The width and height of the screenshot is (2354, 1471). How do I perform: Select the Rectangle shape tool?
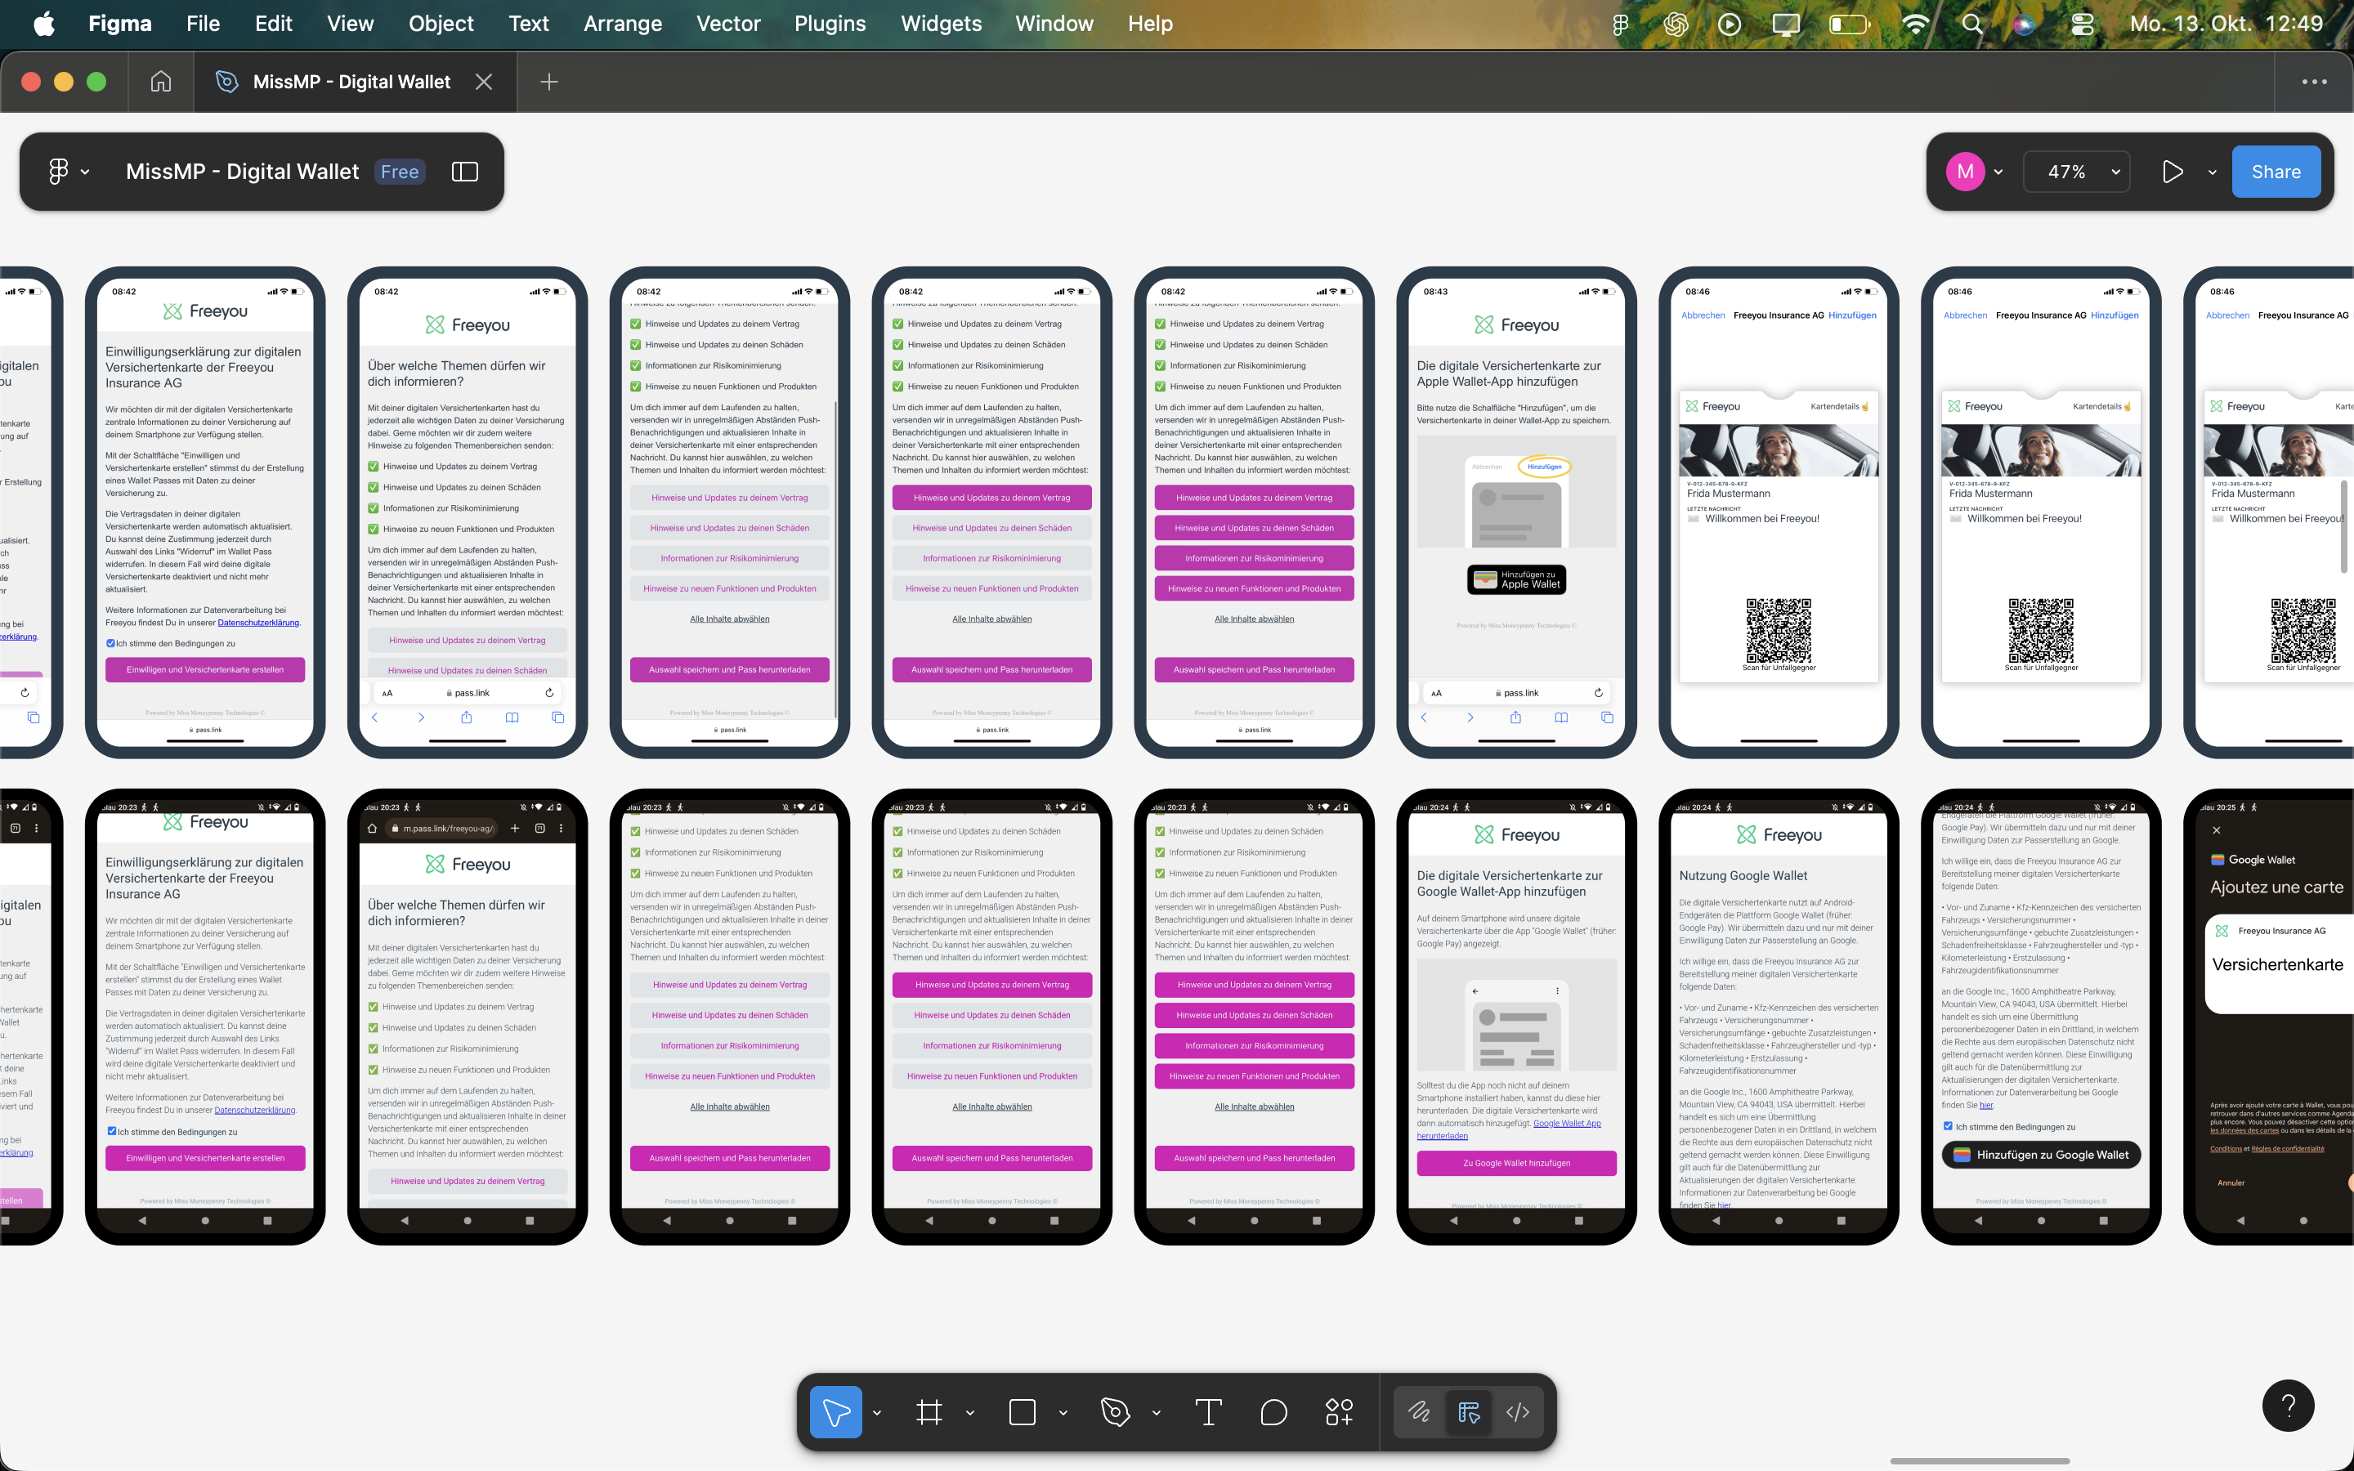point(1023,1411)
